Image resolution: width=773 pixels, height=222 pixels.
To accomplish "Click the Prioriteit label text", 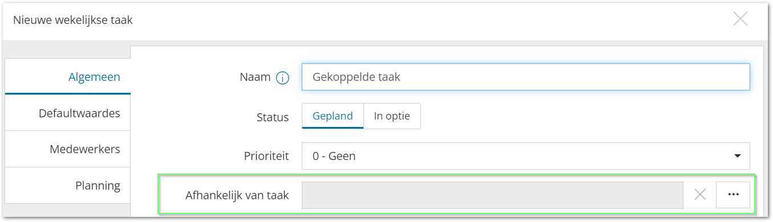I will (266, 155).
